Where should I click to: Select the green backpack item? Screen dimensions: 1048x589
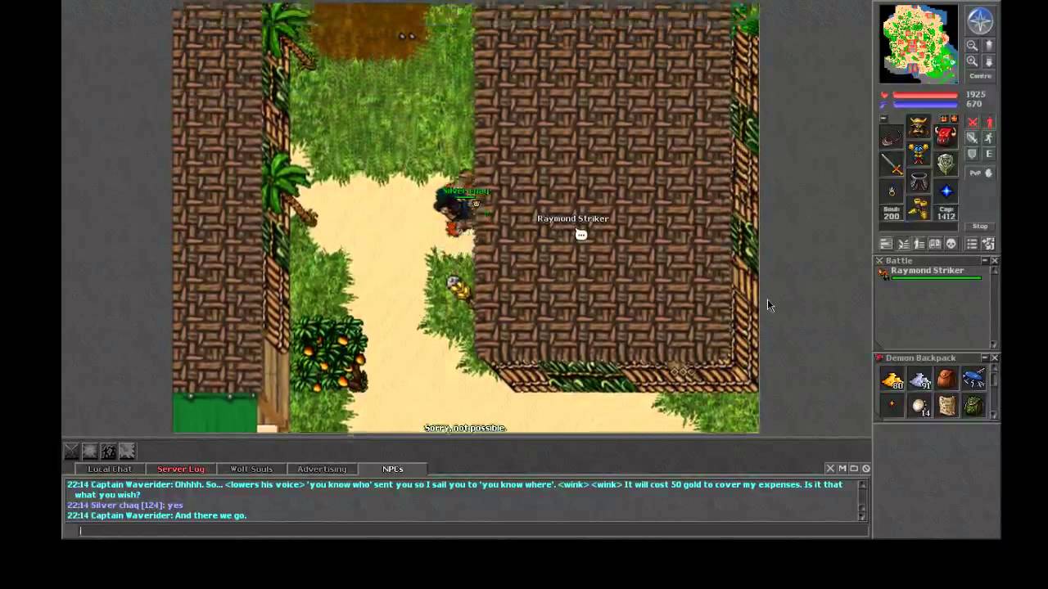point(973,406)
